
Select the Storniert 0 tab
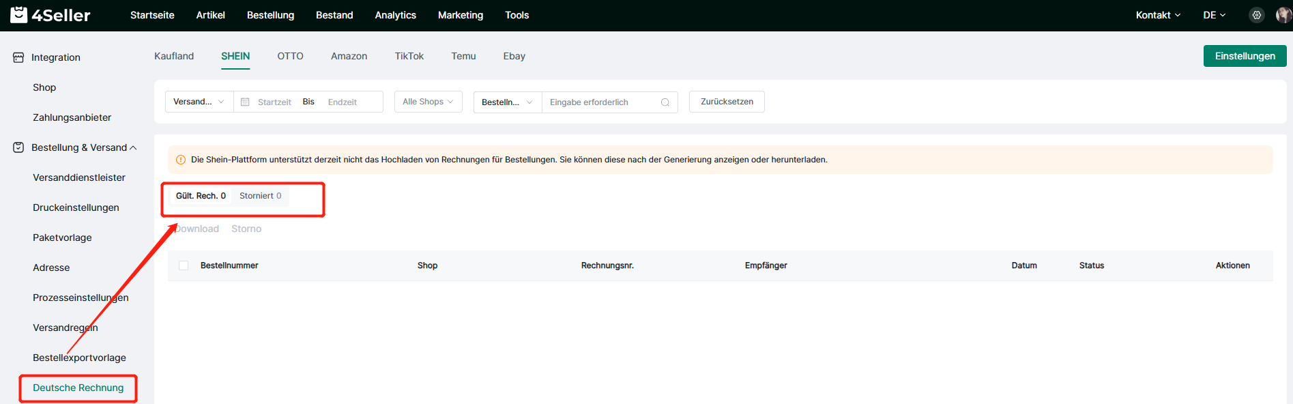[260, 196]
